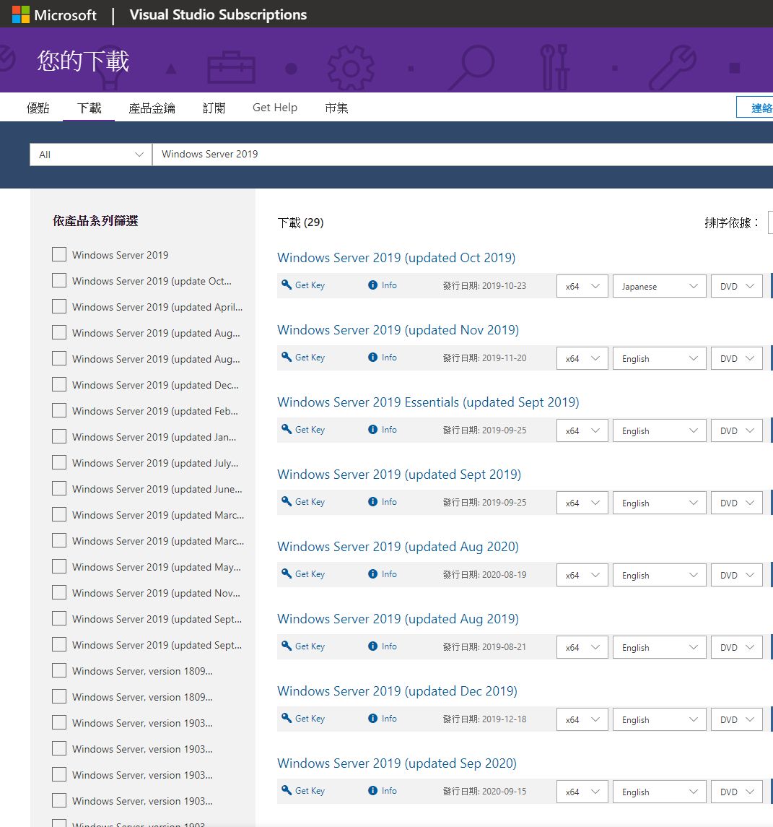Open the English dropdown for updated Nov 2019

[x=659, y=359]
